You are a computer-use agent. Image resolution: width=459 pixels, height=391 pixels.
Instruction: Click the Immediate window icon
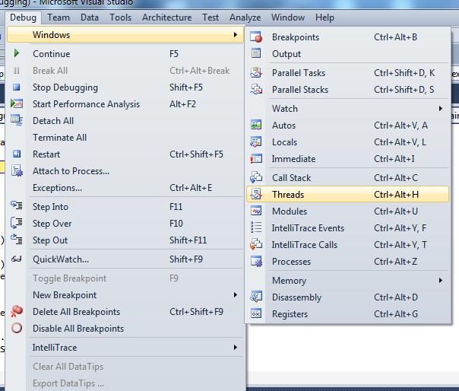tap(256, 158)
